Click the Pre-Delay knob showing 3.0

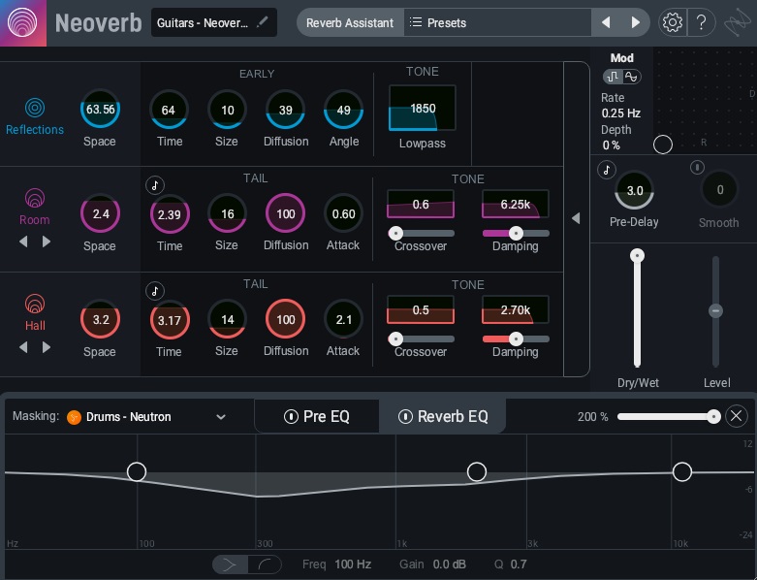tap(634, 190)
